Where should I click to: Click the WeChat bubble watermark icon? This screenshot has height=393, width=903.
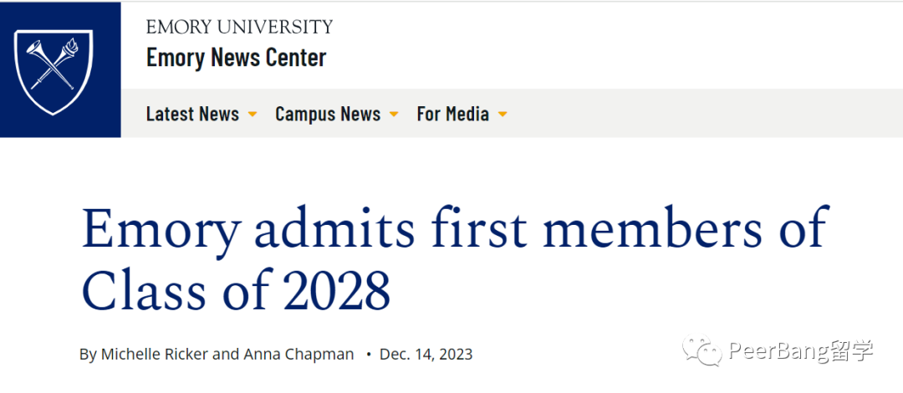702,351
